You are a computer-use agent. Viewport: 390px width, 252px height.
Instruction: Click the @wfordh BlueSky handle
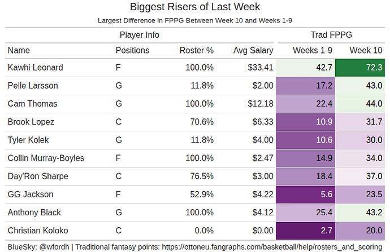53,246
